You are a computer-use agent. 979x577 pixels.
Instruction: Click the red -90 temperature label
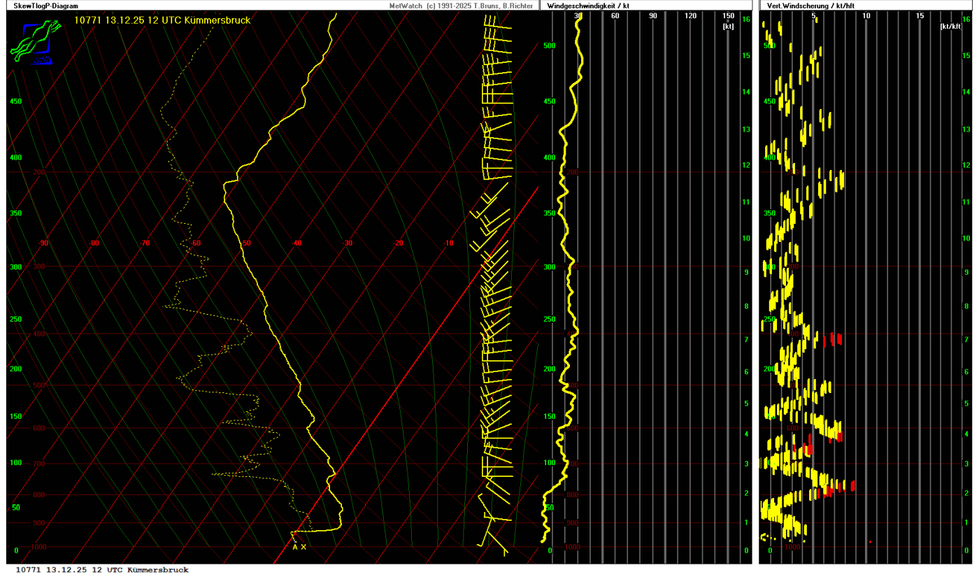click(43, 243)
